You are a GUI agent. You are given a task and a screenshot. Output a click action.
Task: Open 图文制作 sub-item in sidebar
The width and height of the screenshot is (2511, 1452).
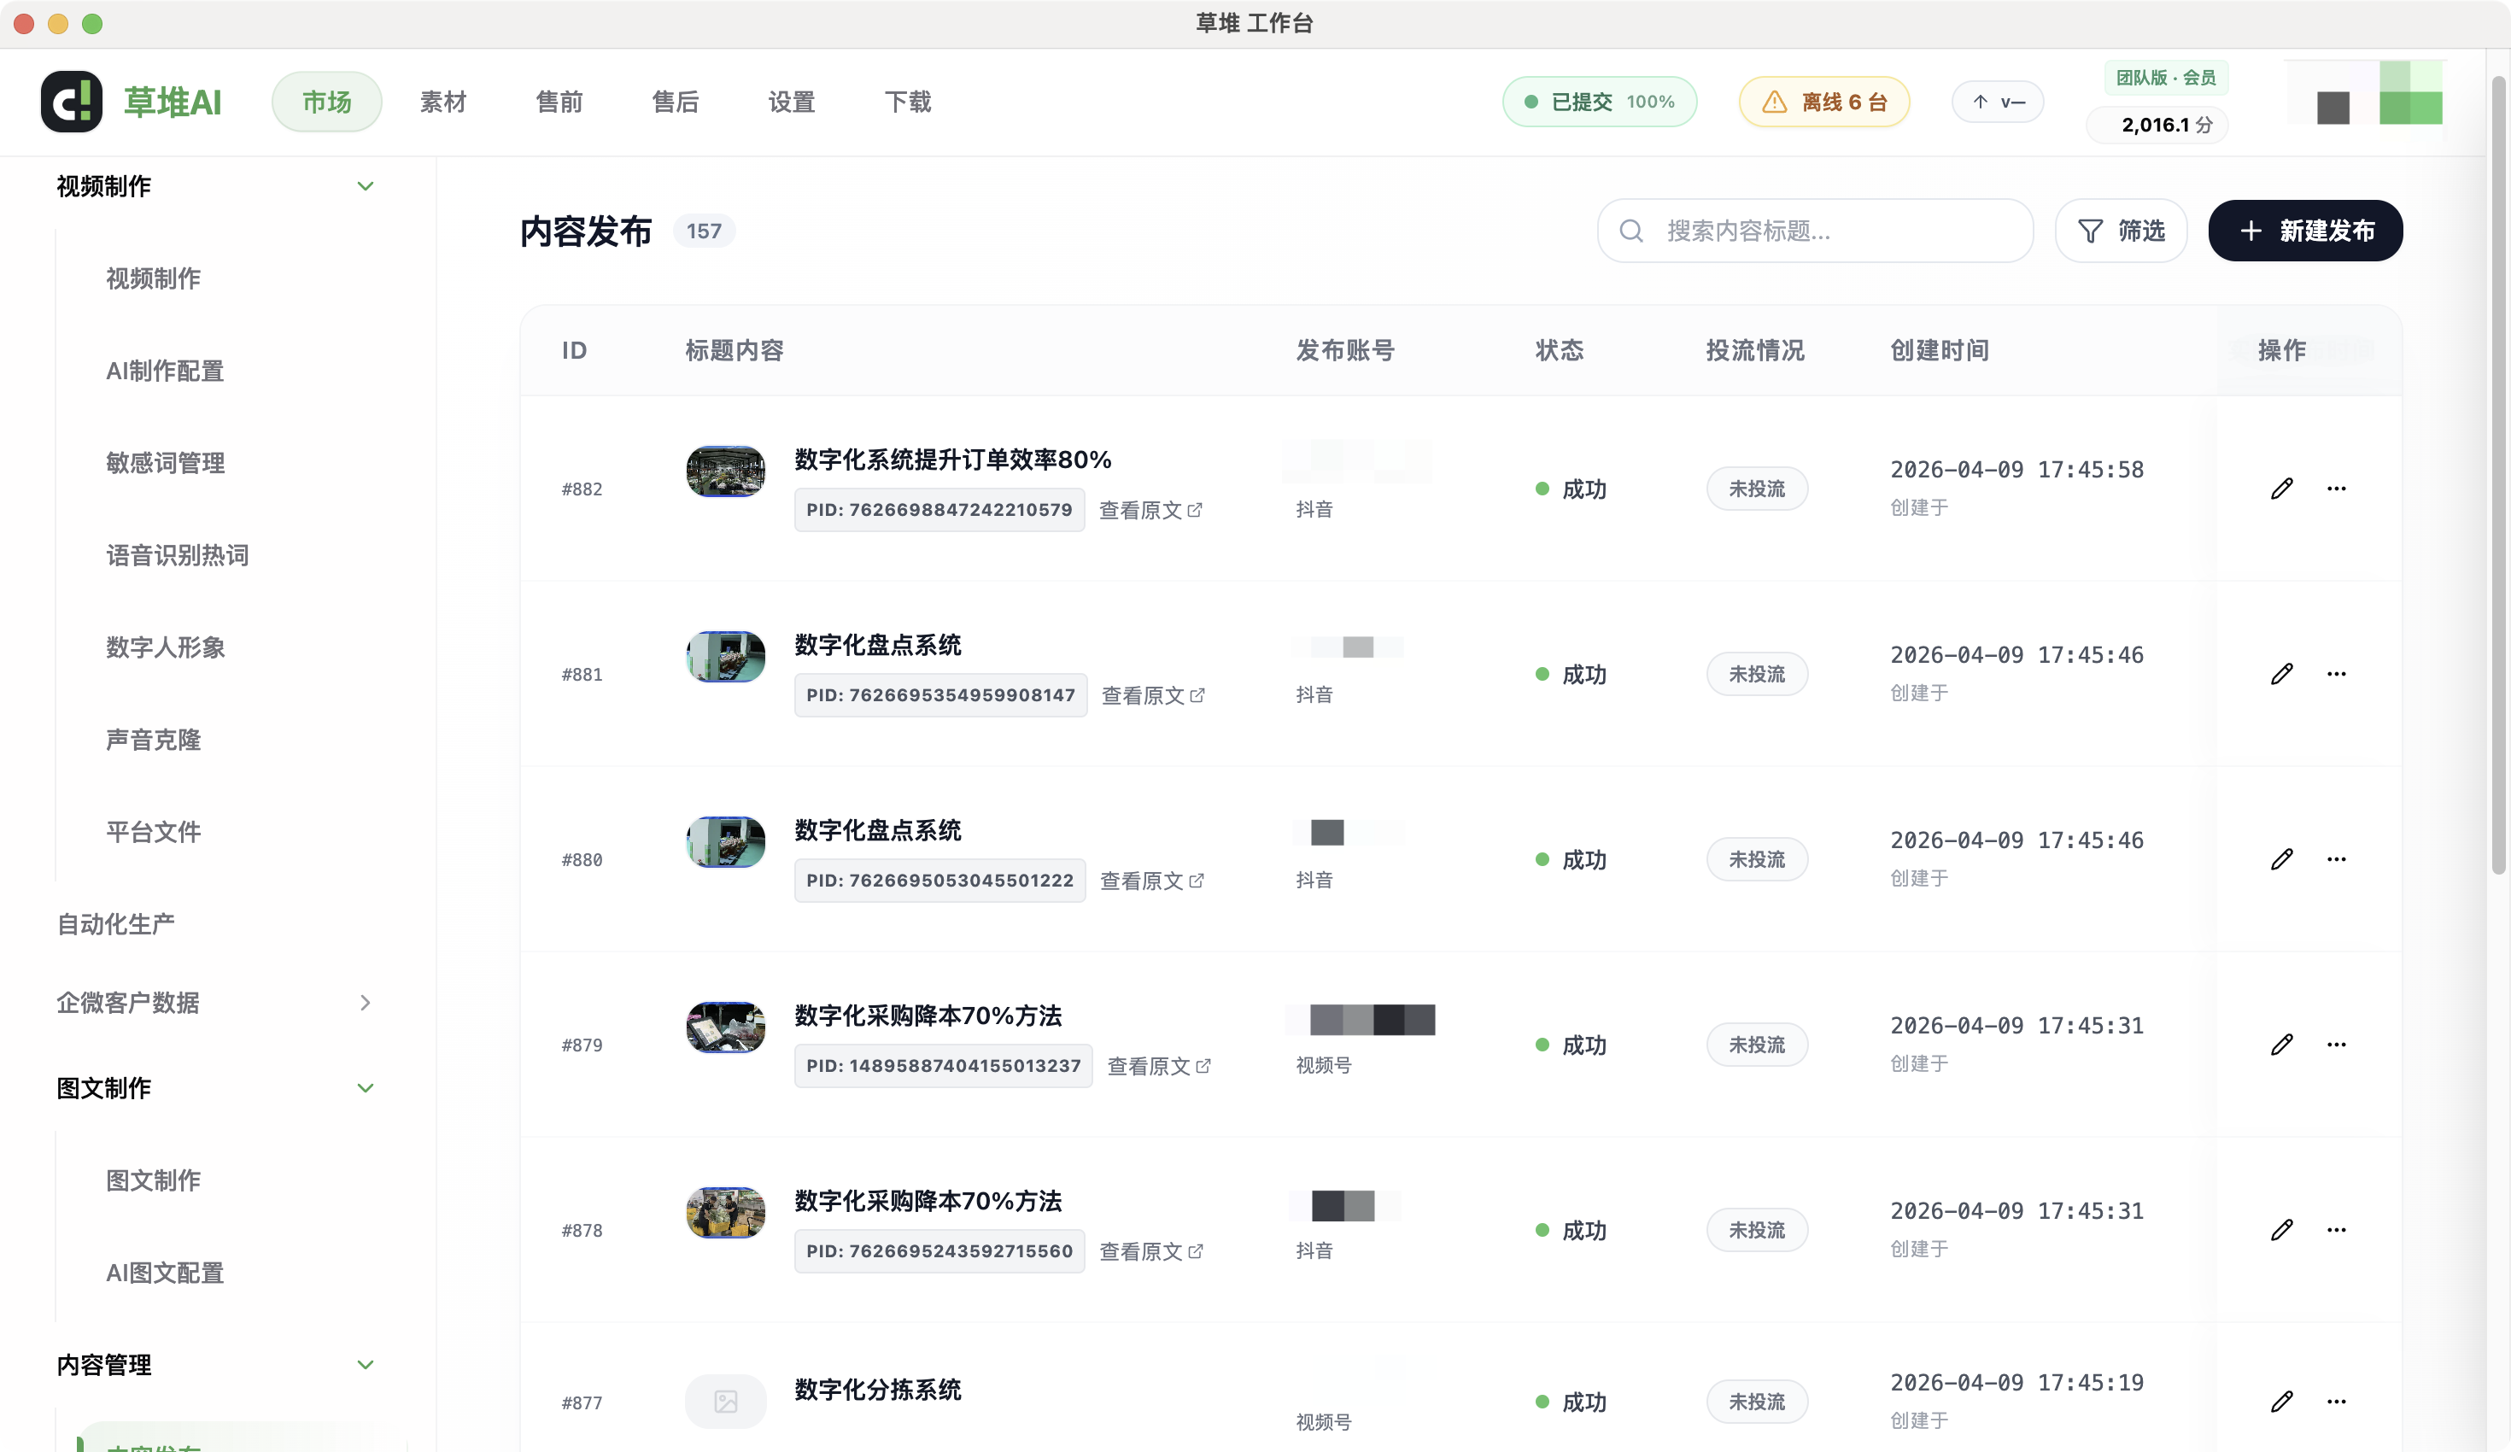pyautogui.click(x=154, y=1181)
